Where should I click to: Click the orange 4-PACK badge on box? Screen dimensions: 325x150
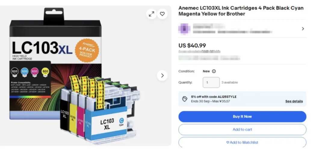pyautogui.click(x=87, y=51)
